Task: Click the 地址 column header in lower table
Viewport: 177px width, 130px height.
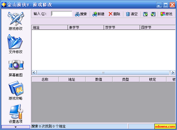Action: click(x=72, y=79)
